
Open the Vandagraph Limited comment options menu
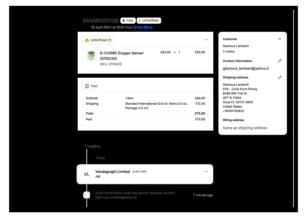(x=206, y=171)
